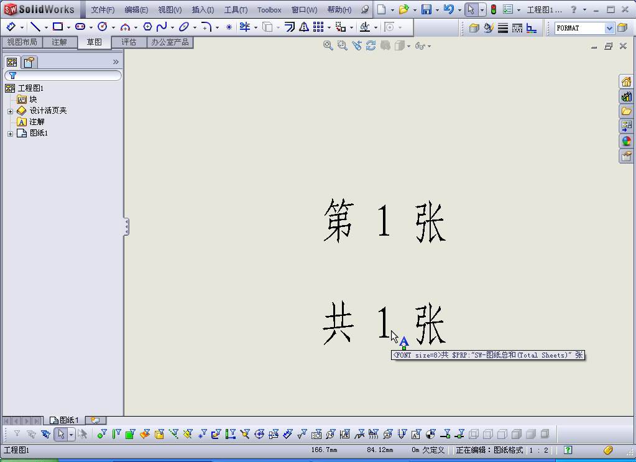This screenshot has height=462, width=636.
Task: Toggle filter faces icon in selection filter bar
Action: [130, 435]
